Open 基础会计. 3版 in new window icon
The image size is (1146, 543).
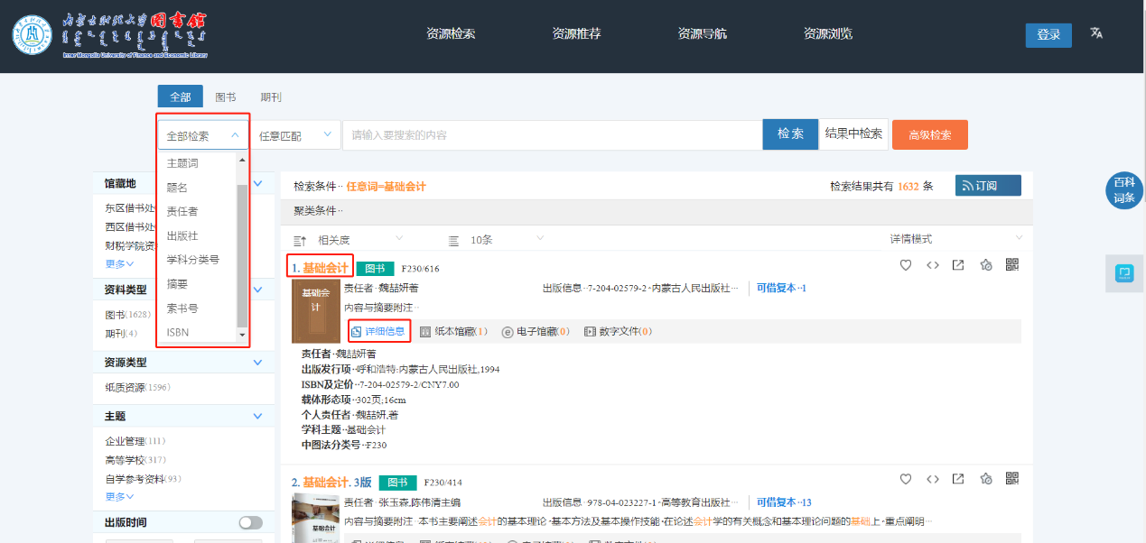(x=958, y=479)
